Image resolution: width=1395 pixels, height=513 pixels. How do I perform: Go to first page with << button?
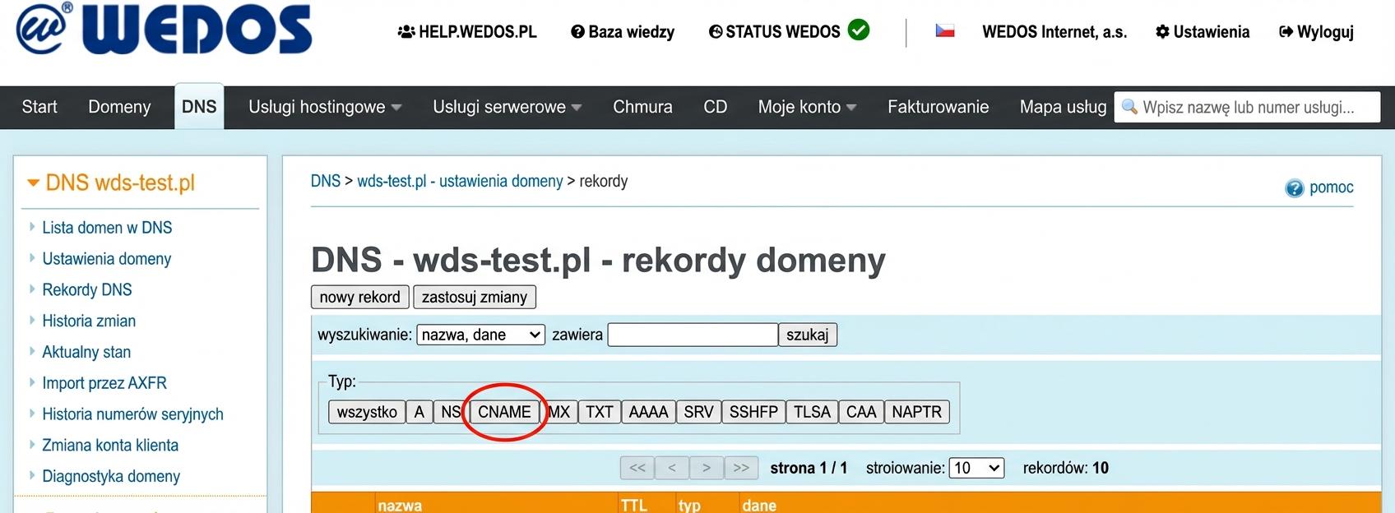click(x=637, y=468)
